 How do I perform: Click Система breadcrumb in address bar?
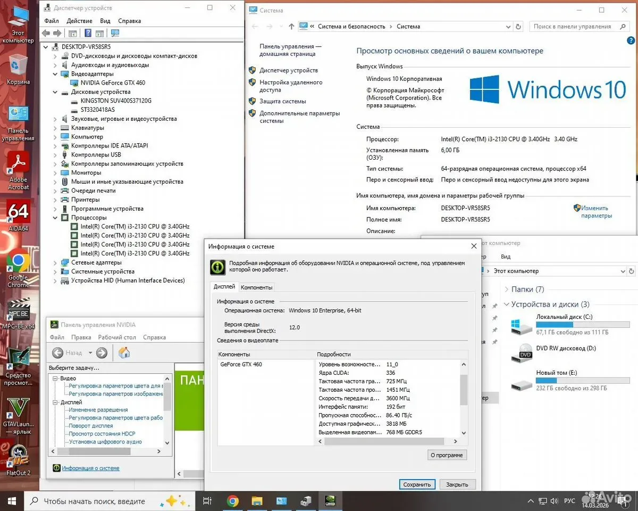coord(408,26)
